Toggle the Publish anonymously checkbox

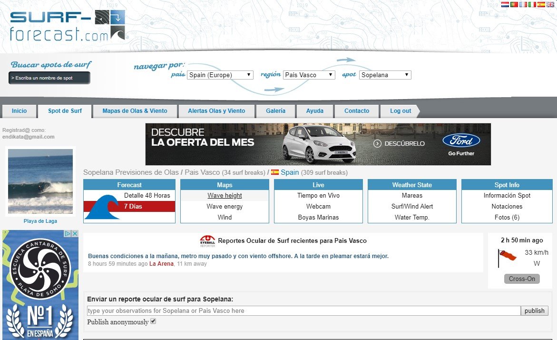point(153,321)
